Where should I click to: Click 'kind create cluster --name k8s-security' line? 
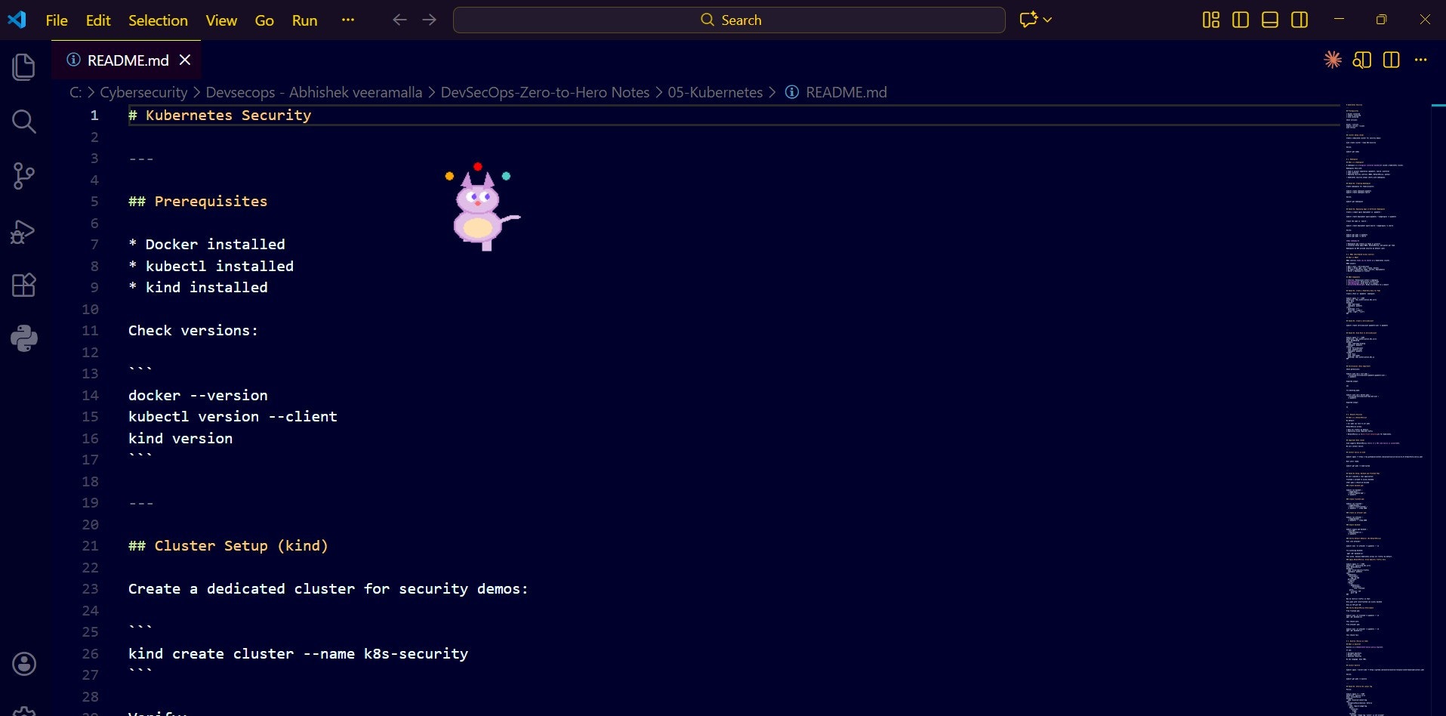click(298, 653)
